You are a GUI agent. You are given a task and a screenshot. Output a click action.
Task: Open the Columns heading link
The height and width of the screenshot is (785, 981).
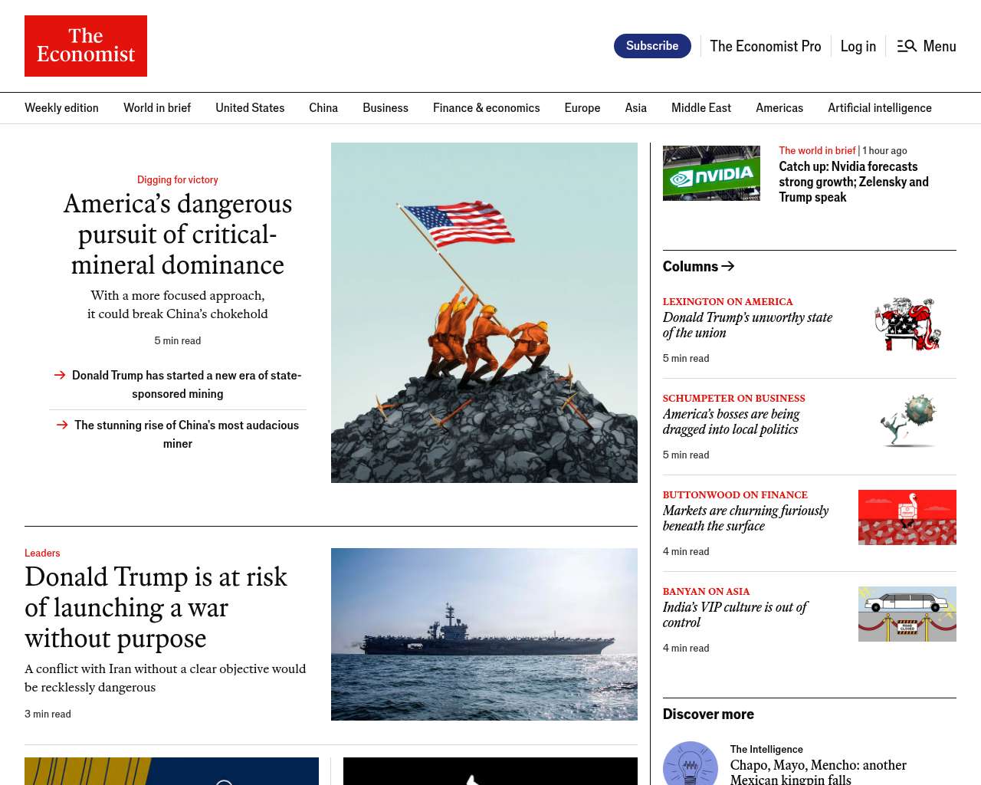coord(691,266)
